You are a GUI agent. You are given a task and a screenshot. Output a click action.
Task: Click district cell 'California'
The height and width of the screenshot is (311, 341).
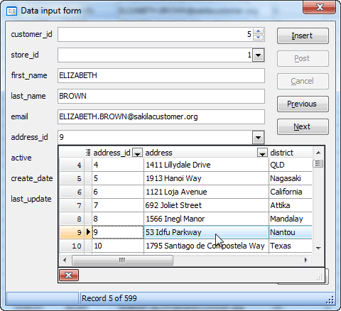tap(291, 192)
